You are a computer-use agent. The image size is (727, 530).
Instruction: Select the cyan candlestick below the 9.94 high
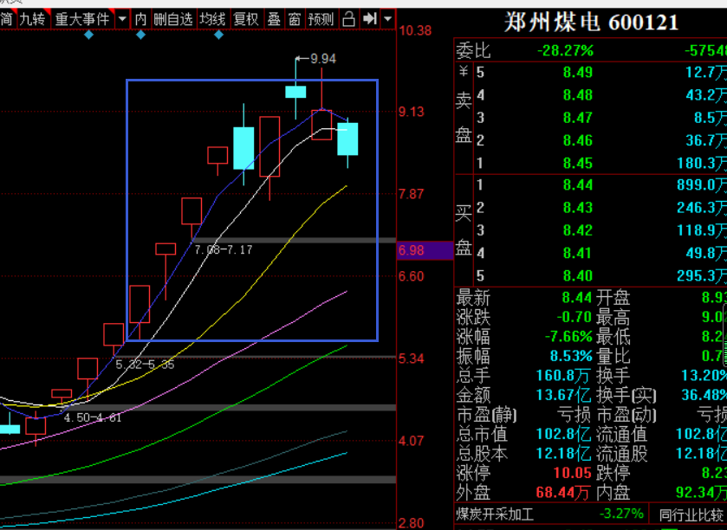pyautogui.click(x=295, y=92)
